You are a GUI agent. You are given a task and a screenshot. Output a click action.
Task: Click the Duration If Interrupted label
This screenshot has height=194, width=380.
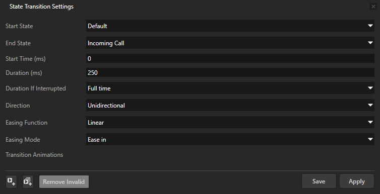36,88
